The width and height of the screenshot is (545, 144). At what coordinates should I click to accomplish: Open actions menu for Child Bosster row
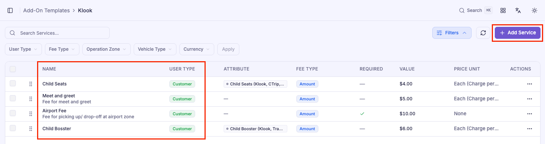[x=530, y=129]
